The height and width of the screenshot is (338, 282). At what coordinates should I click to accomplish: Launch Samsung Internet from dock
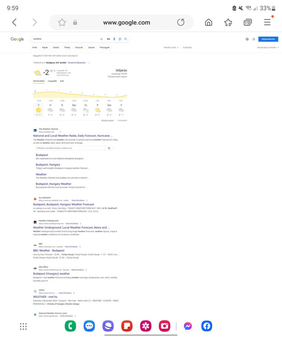(108, 326)
